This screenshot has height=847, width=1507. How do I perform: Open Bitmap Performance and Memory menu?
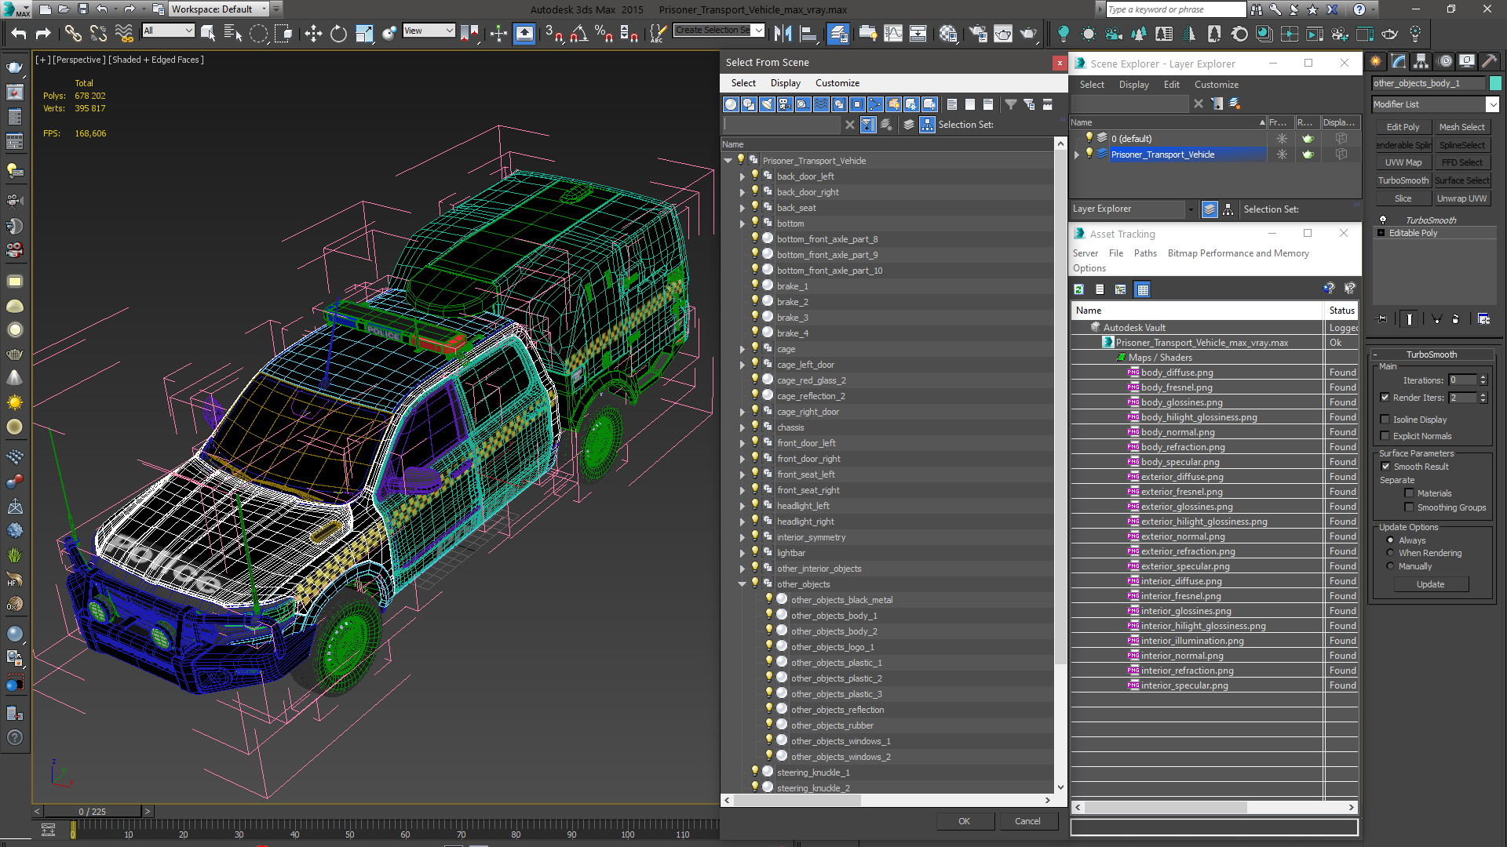click(x=1238, y=253)
